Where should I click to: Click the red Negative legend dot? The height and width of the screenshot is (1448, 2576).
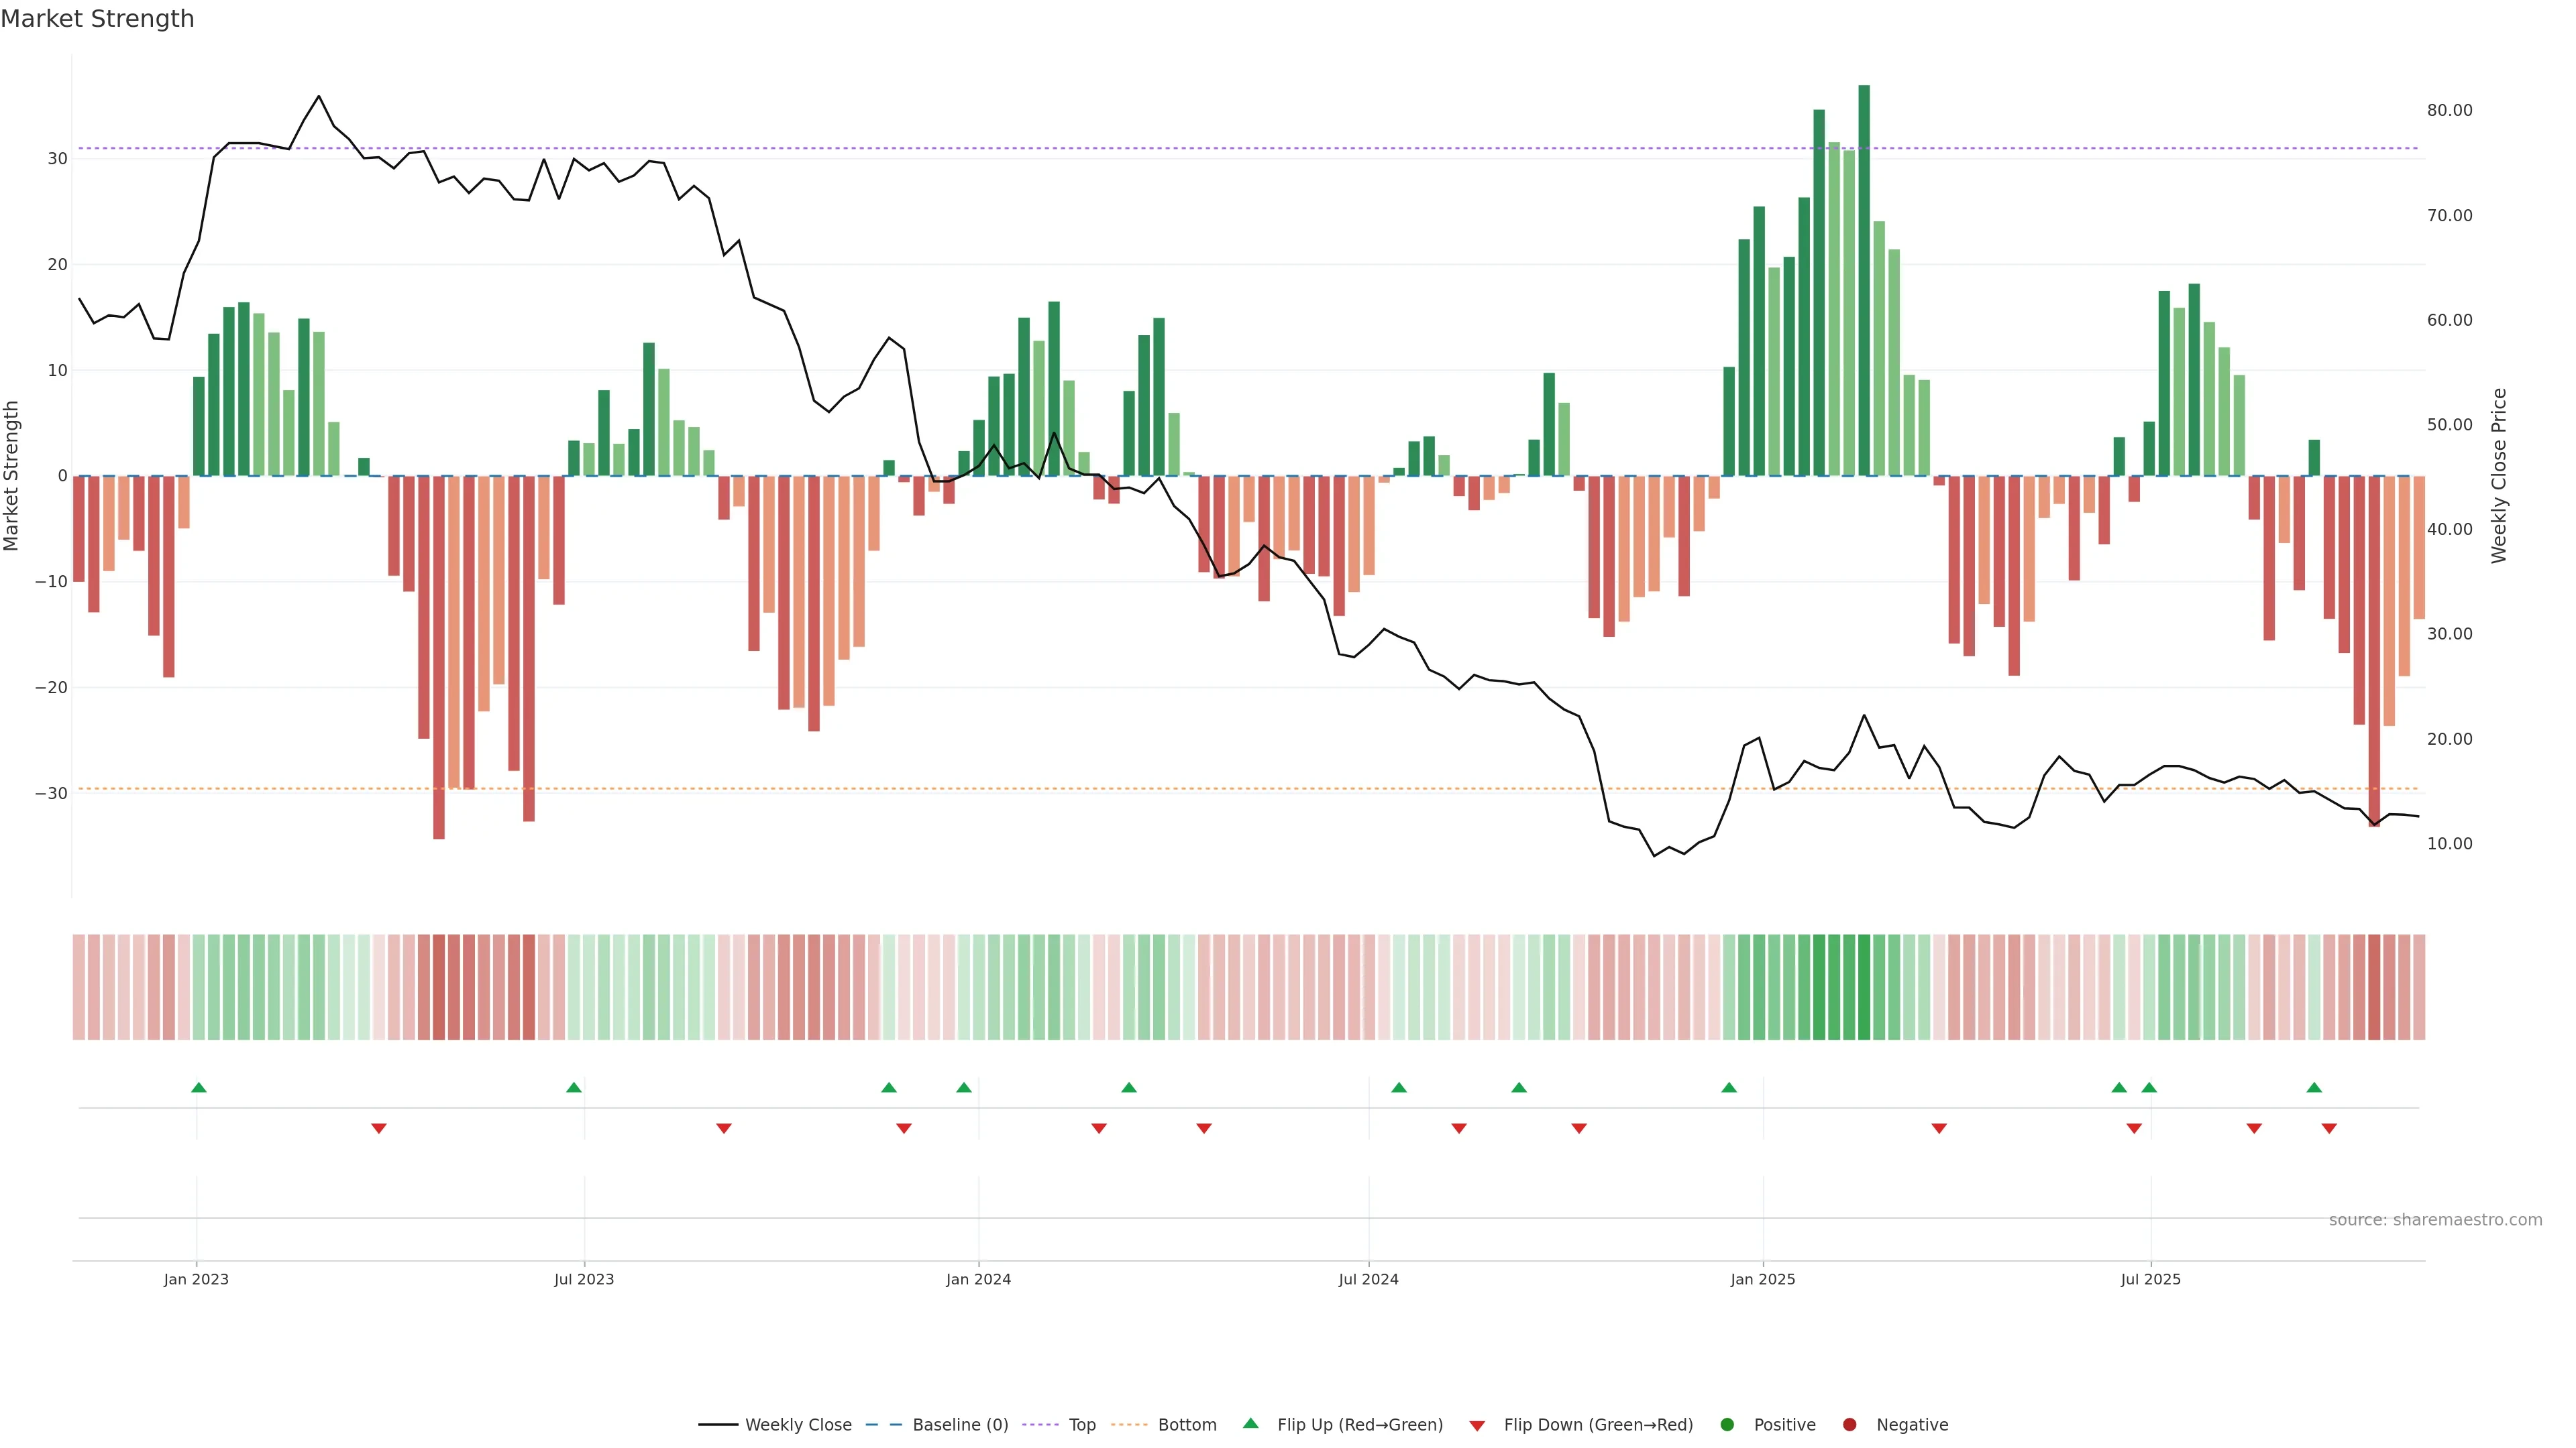point(1849,1425)
